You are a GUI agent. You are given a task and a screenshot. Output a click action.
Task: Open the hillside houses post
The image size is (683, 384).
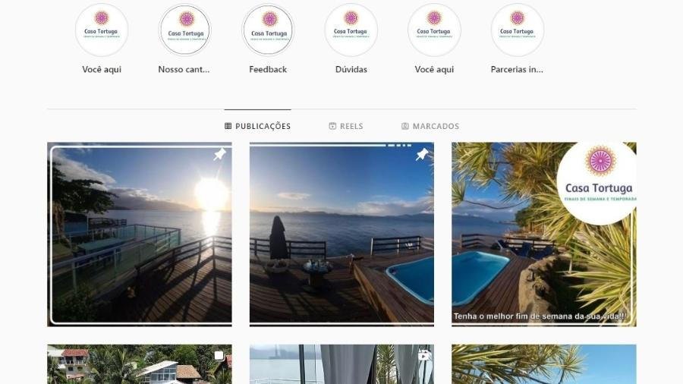point(140,364)
